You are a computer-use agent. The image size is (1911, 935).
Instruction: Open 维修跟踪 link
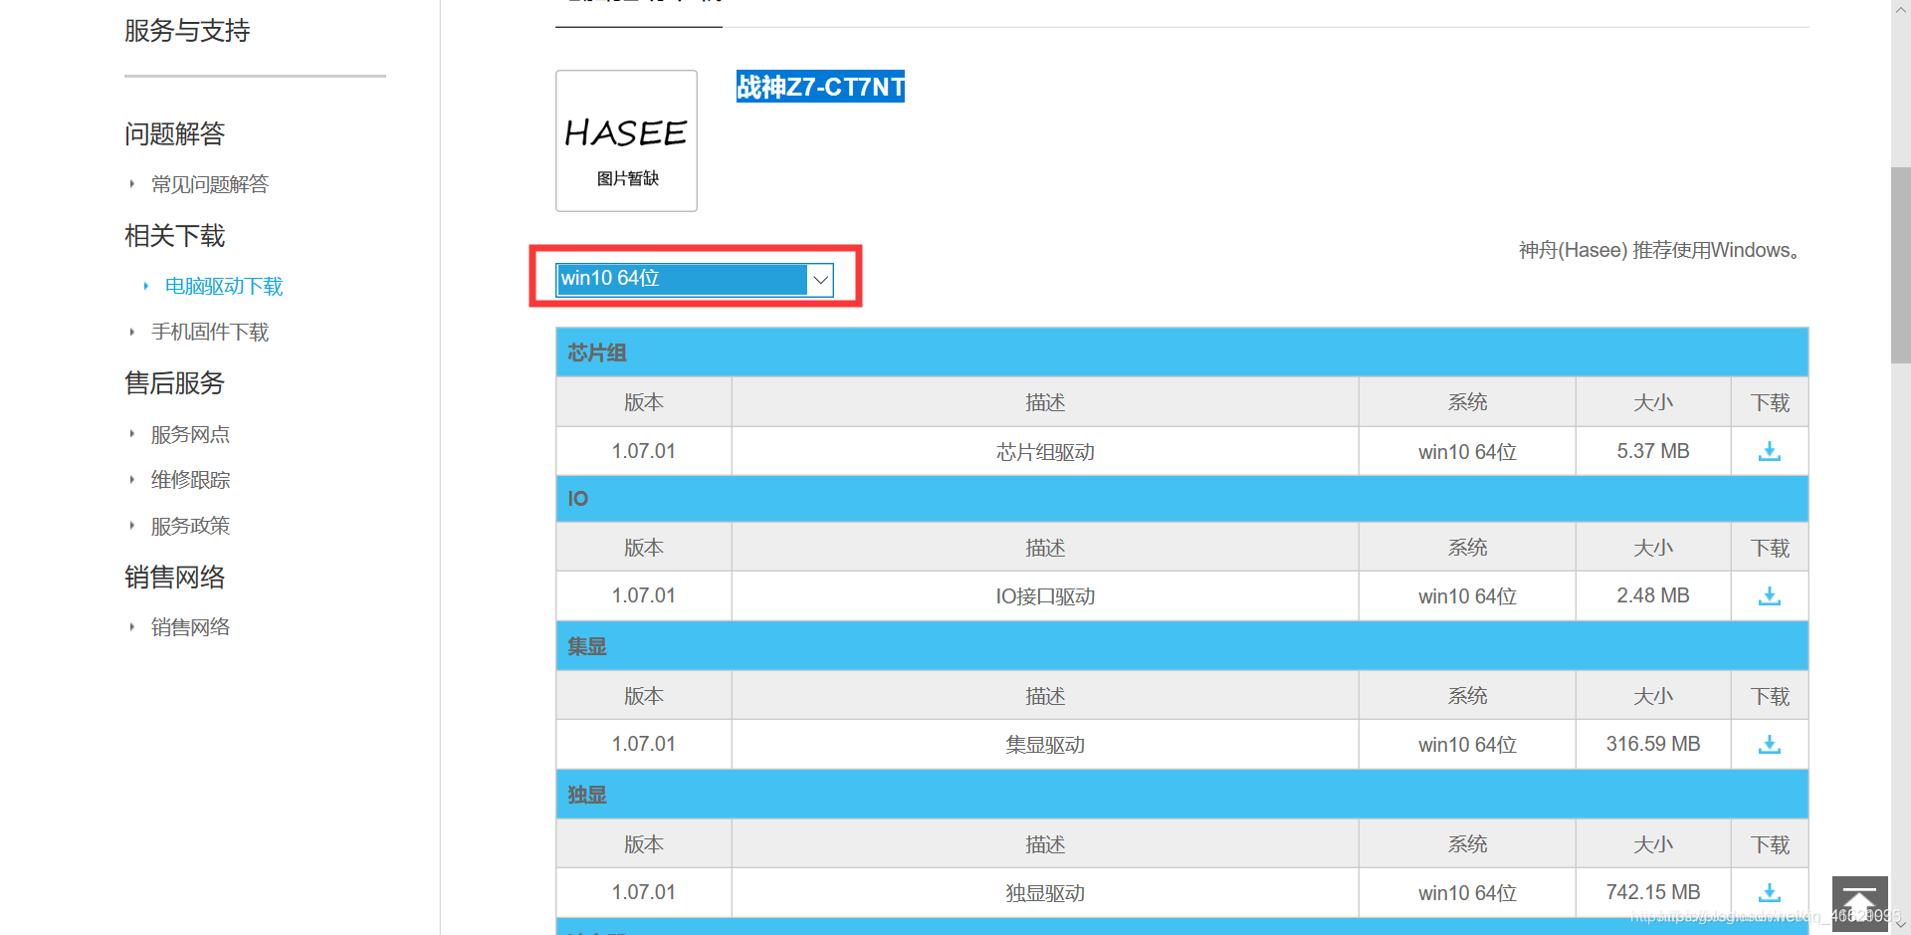click(x=190, y=480)
